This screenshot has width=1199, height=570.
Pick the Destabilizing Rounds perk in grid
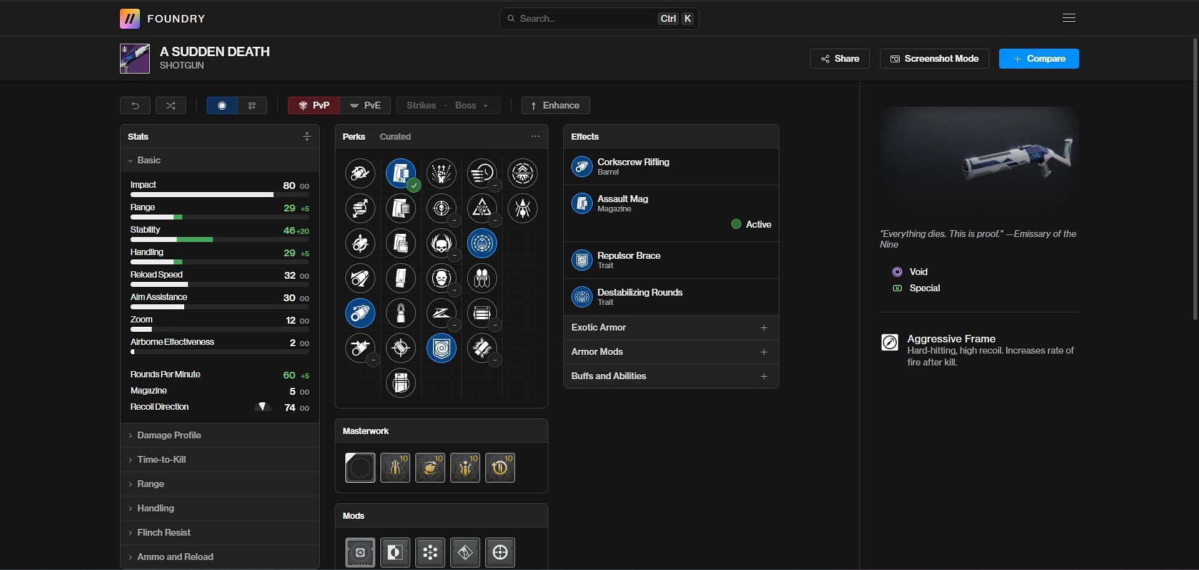pyautogui.click(x=482, y=243)
